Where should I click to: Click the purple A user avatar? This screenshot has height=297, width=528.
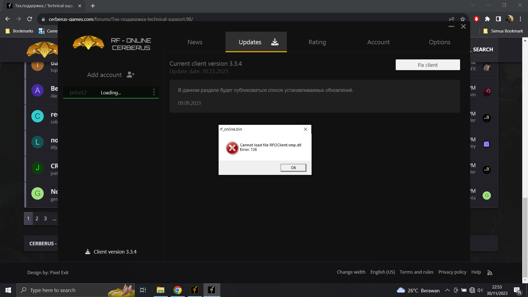coord(38,90)
